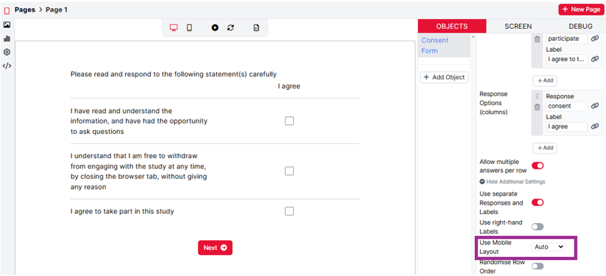The width and height of the screenshot is (606, 276).
Task: Click link icon next to 'I agree to t...' field
Action: (595, 59)
